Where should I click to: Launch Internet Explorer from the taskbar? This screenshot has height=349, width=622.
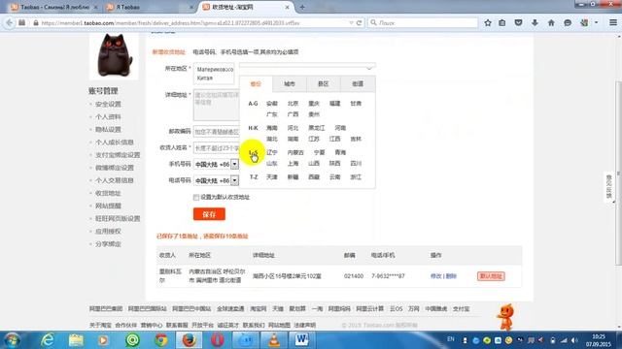coord(48,340)
